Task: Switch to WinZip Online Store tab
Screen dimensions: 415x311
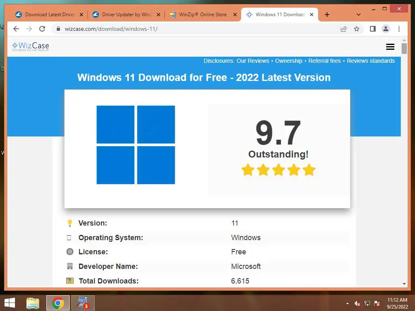Action: (x=203, y=15)
